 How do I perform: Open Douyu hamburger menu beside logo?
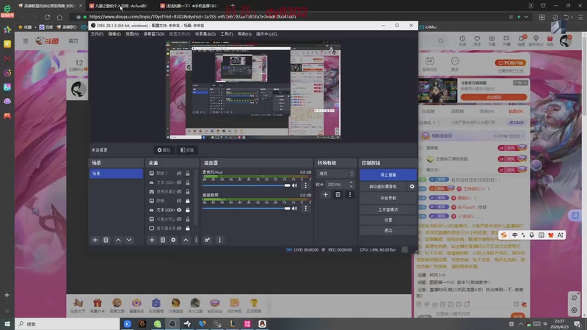pyautogui.click(x=26, y=41)
